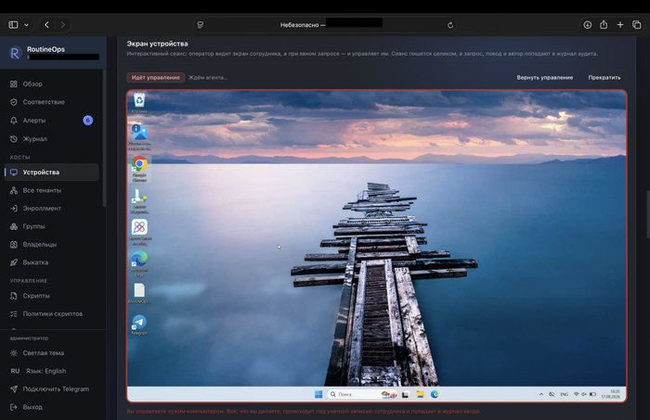Click the browser address bar
Screen dimensions: 650x420
pyautogui.click(x=325, y=25)
